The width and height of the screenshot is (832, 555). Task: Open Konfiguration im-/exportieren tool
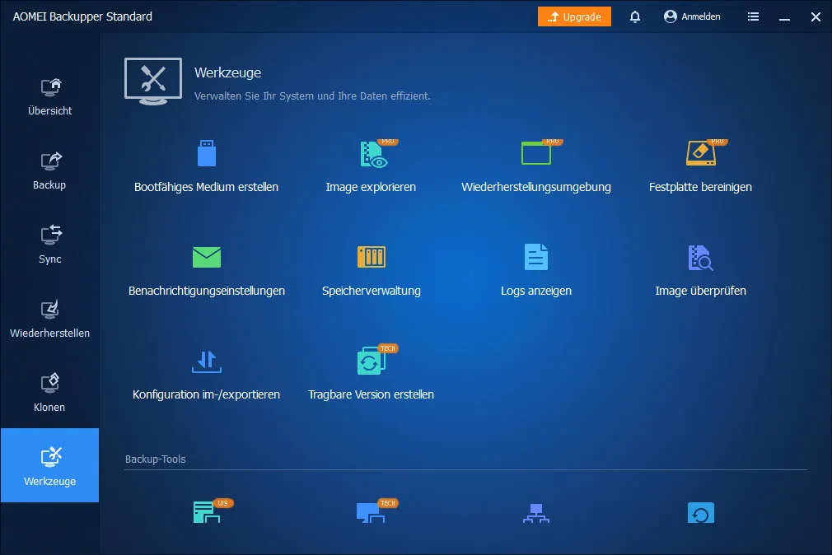click(x=206, y=361)
